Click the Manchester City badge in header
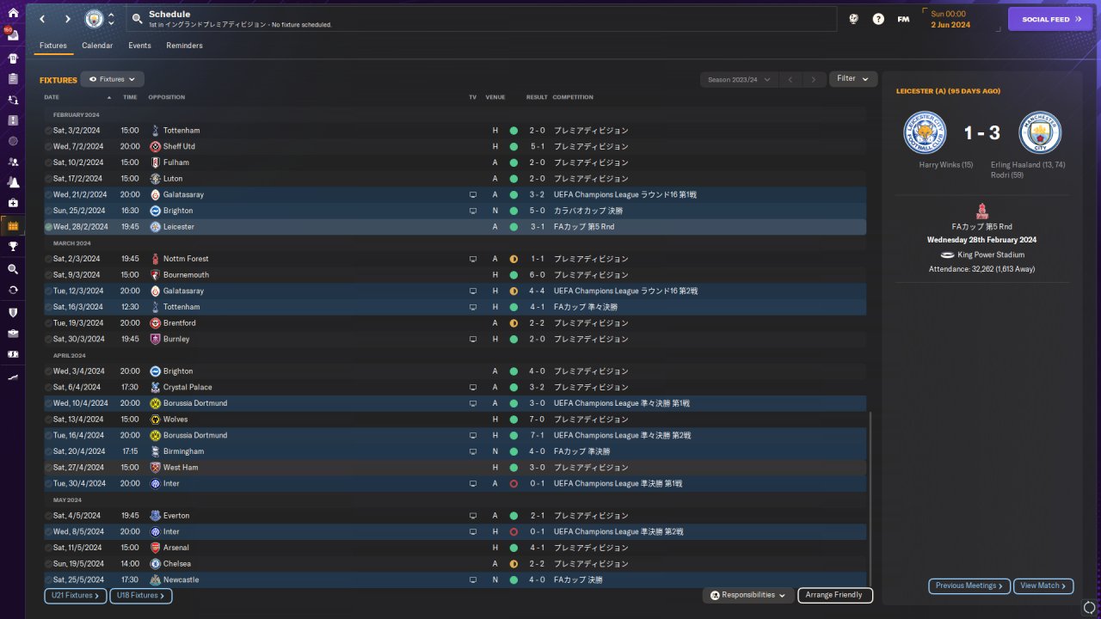 coord(93,19)
